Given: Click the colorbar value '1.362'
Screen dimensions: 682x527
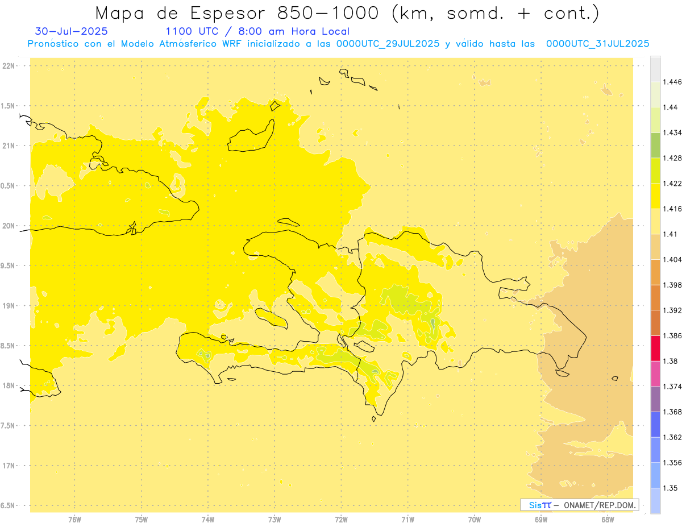Looking at the screenshot, I should point(673,437).
